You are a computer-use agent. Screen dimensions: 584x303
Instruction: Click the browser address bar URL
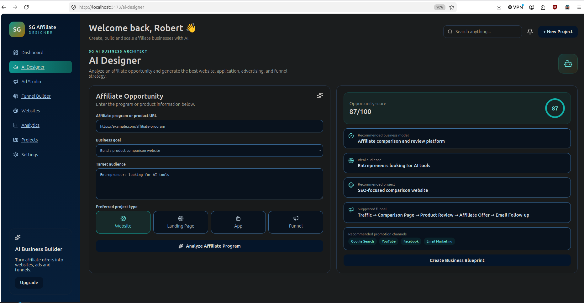112,7
